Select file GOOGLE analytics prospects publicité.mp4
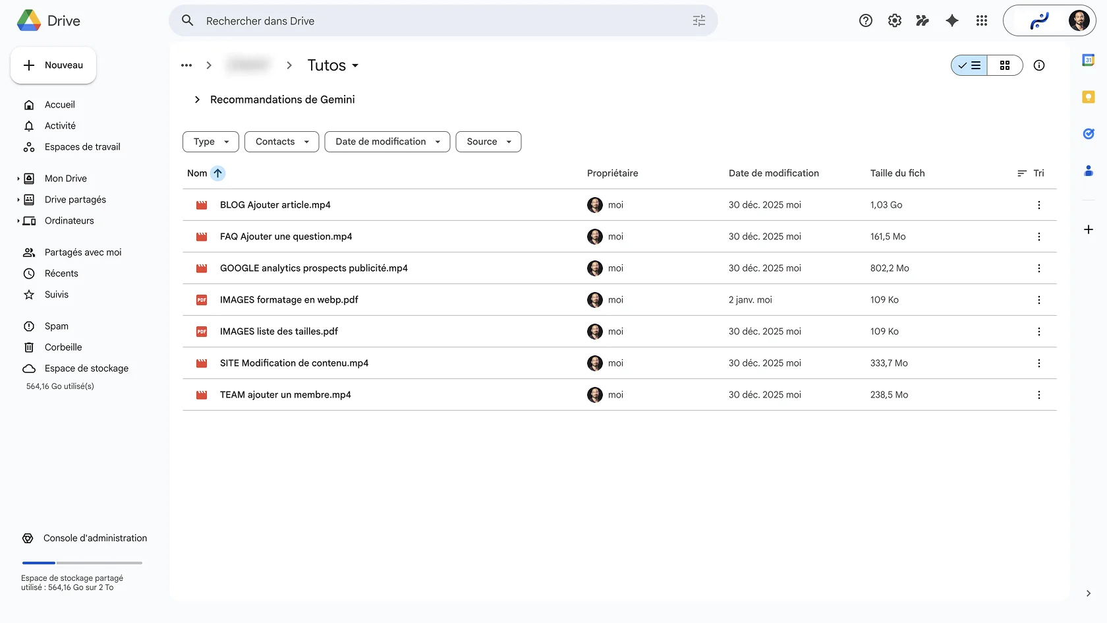Viewport: 1107px width, 623px height. [x=619, y=268]
